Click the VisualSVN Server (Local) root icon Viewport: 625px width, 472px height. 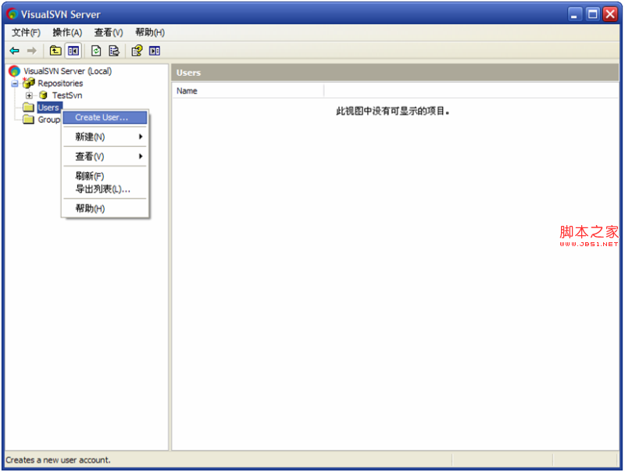tap(14, 71)
